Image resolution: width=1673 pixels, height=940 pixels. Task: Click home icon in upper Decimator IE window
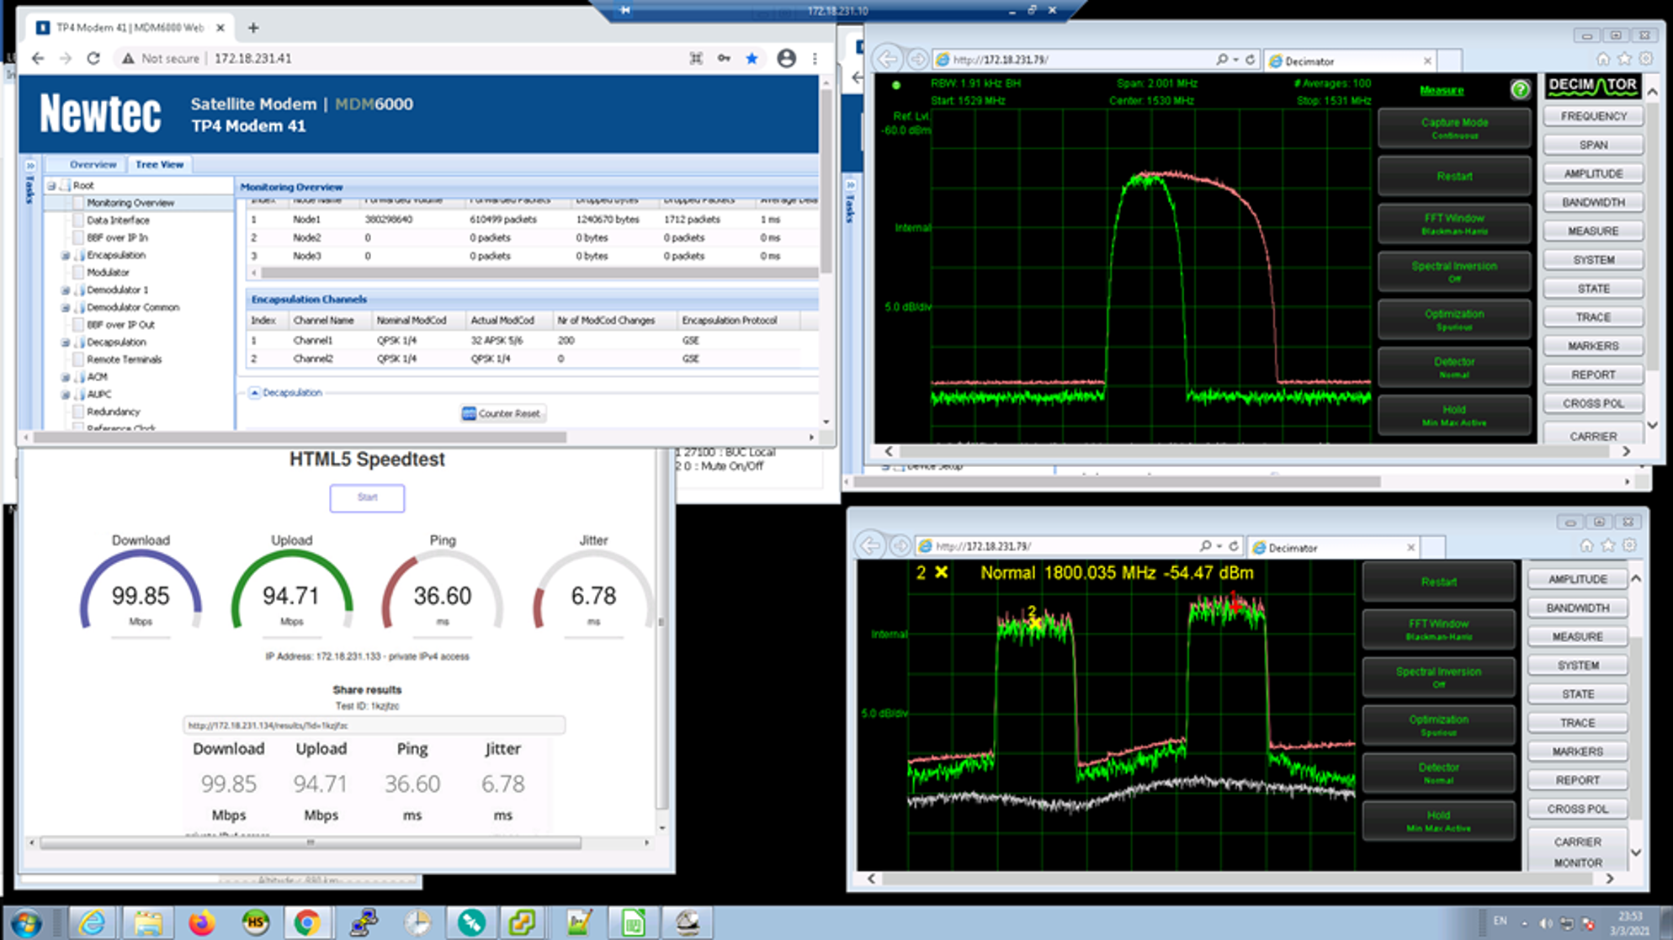[1603, 58]
